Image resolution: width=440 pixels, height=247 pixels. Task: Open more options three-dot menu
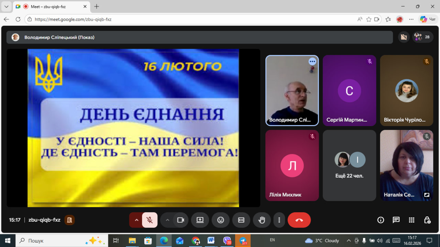(x=279, y=220)
